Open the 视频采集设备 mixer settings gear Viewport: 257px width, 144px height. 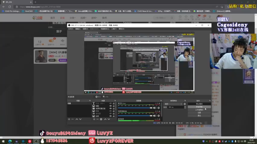158,116
